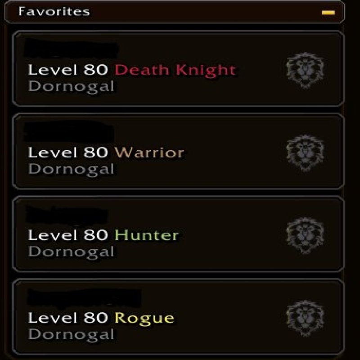Collapse the Favorites section with minus icon
This screenshot has height=360, width=360.
click(328, 13)
